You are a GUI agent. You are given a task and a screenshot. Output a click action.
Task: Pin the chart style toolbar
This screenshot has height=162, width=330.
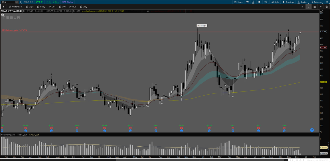pos(4,7)
